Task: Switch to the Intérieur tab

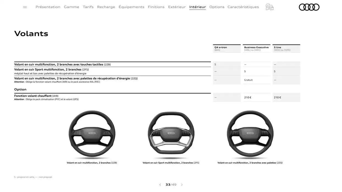Action: click(x=197, y=7)
